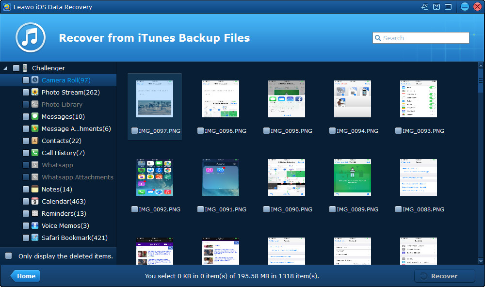485x287 pixels.
Task: Enable Only display the deleted items
Action: [x=9, y=256]
